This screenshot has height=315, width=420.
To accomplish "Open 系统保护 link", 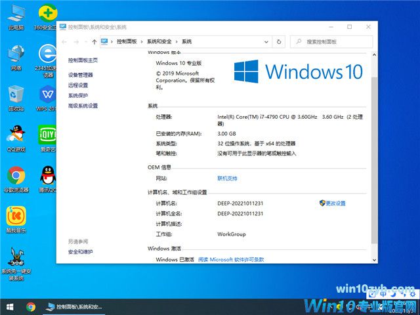I will pos(78,95).
